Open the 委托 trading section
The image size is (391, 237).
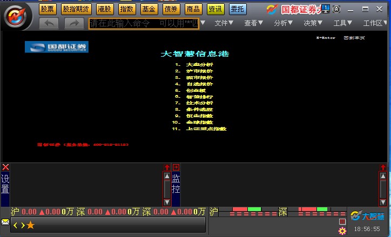(x=238, y=9)
